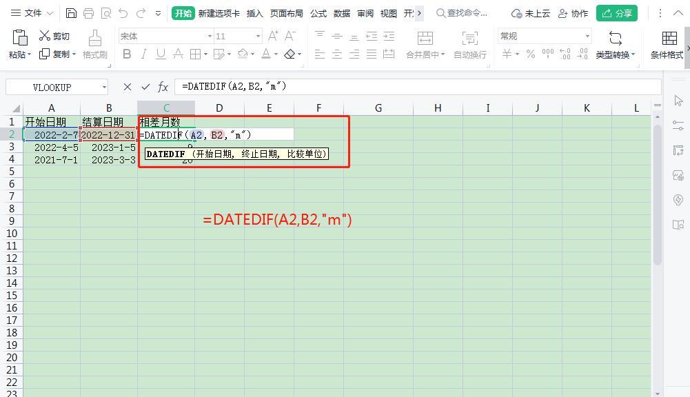The width and height of the screenshot is (690, 397).
Task: Click the 分享 share button
Action: [x=617, y=13]
